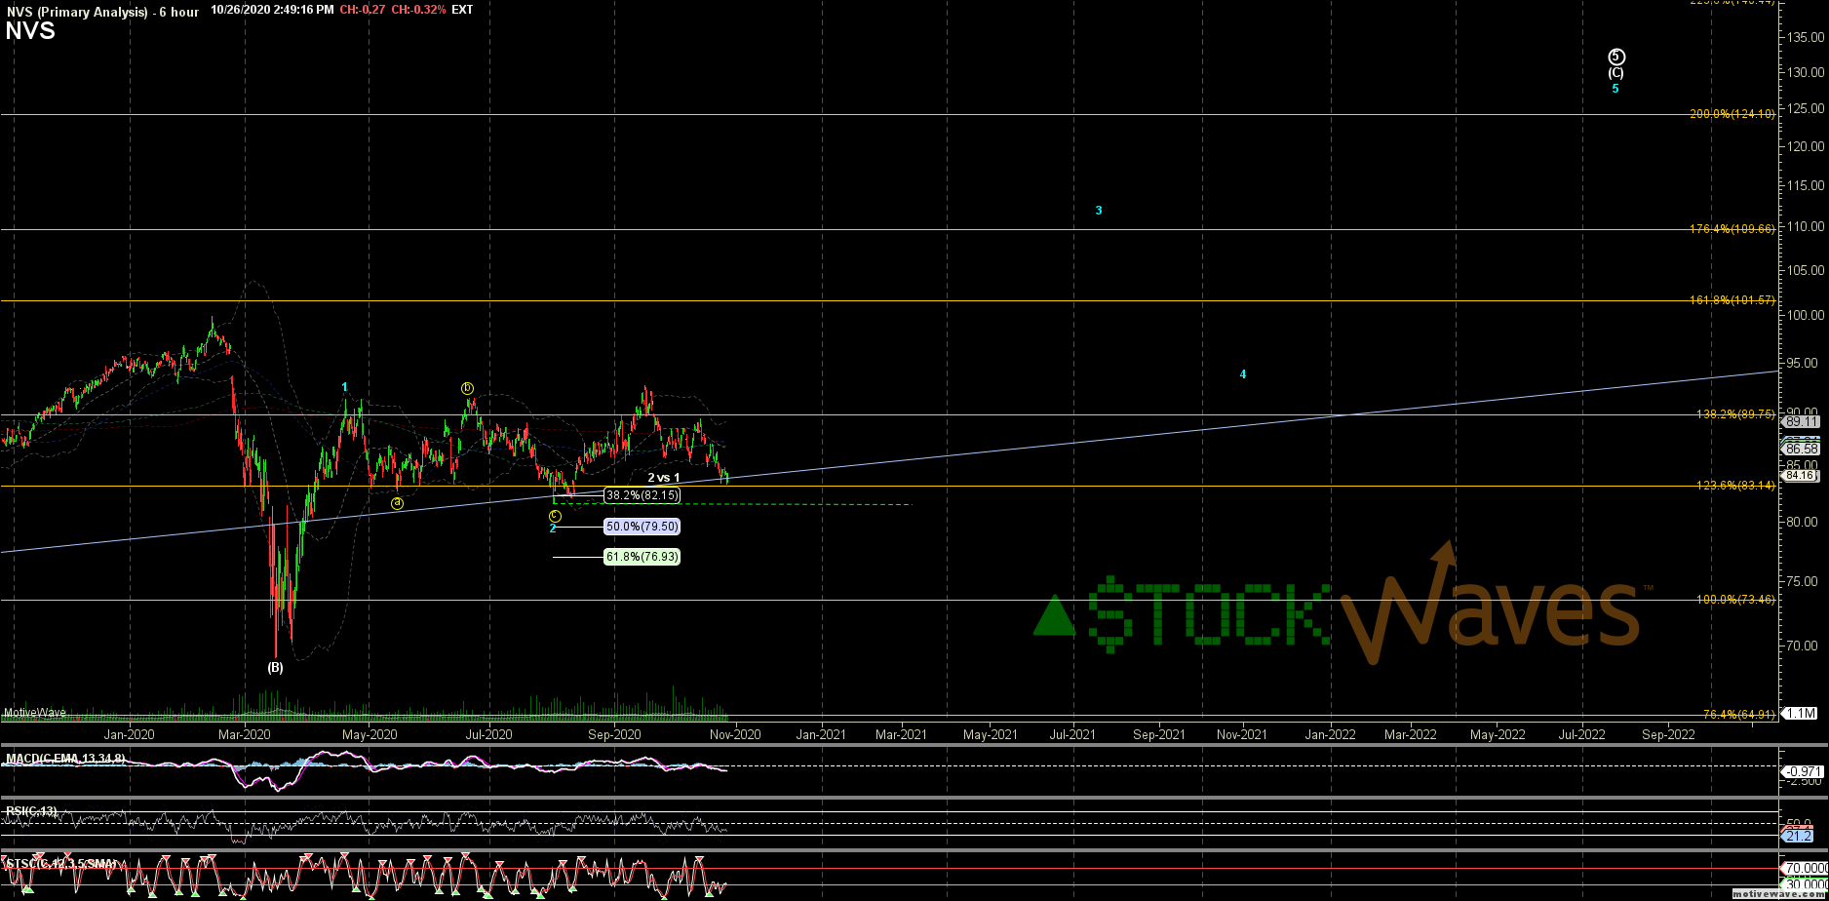Click the "Mar-2020" date axis label
Viewport: 1829px width, 901px height.
(244, 734)
